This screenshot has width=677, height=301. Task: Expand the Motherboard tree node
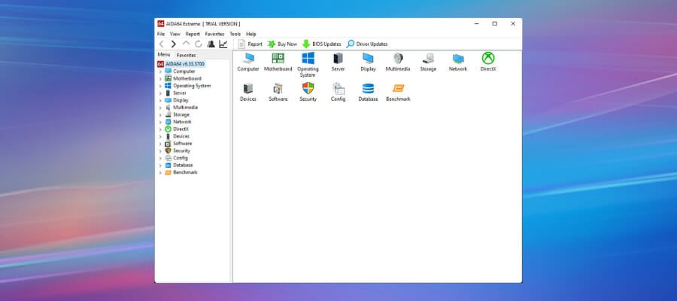(x=160, y=78)
